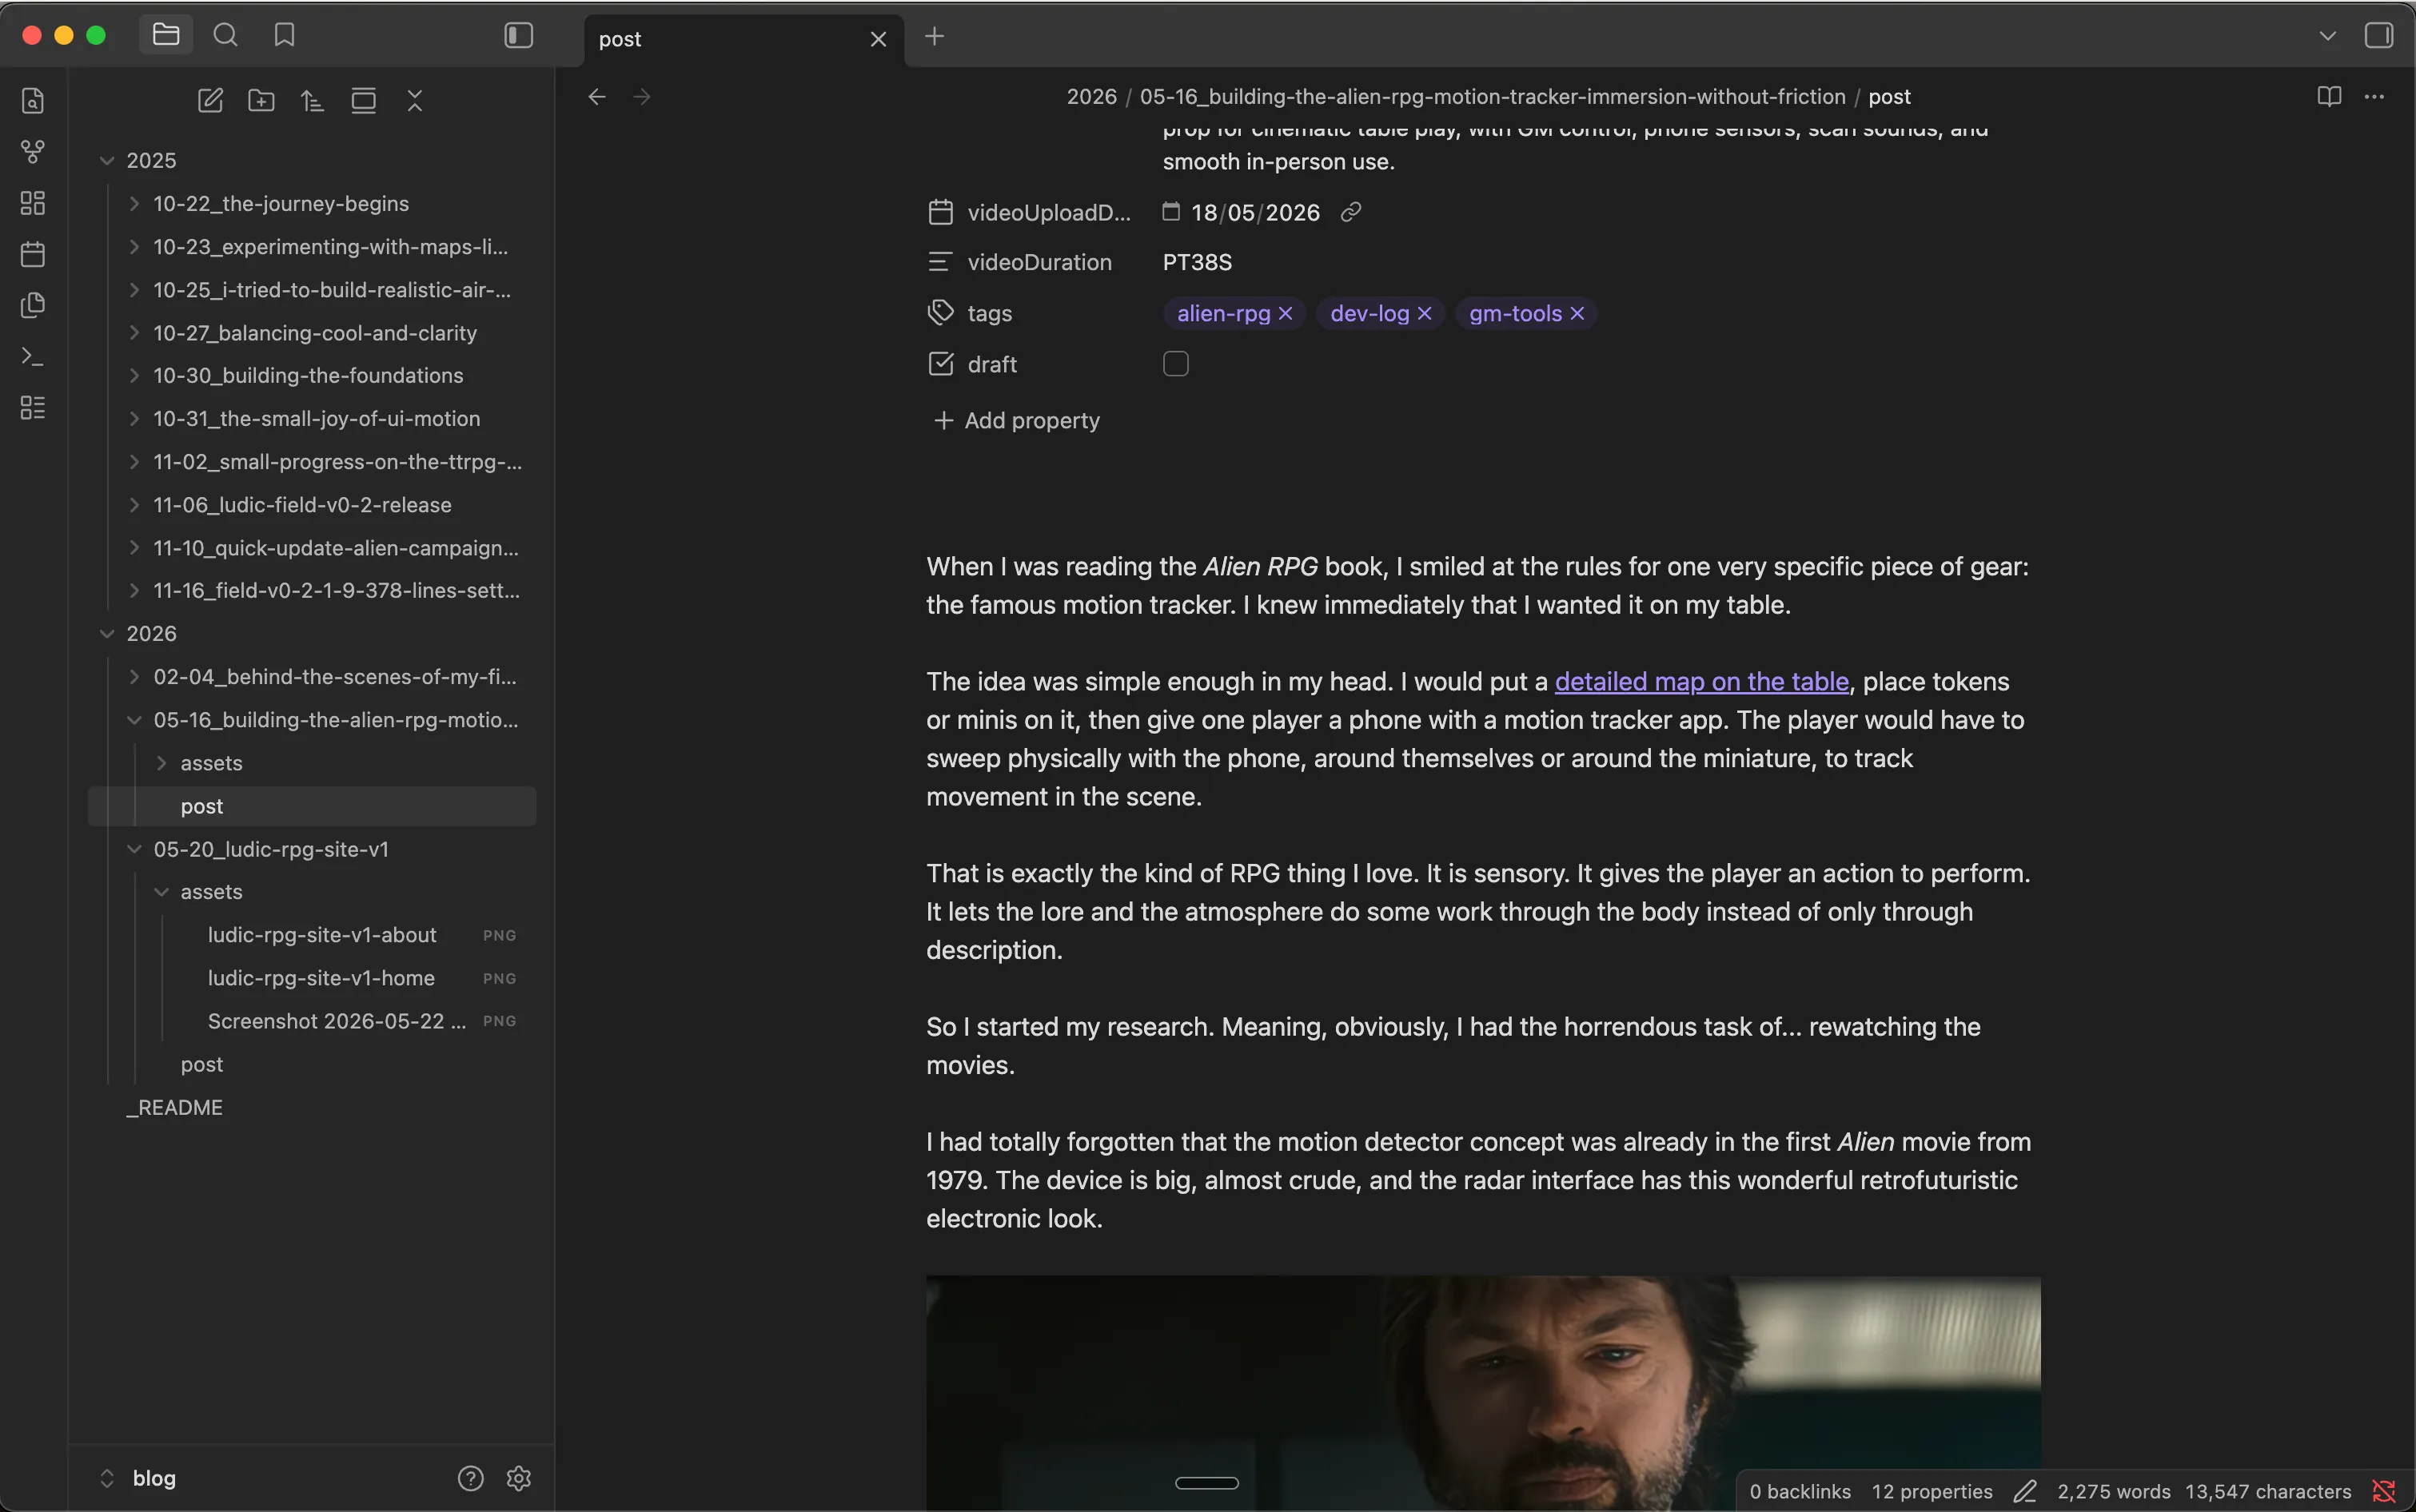Navigate forward arrow
The image size is (2416, 1512).
coord(642,97)
